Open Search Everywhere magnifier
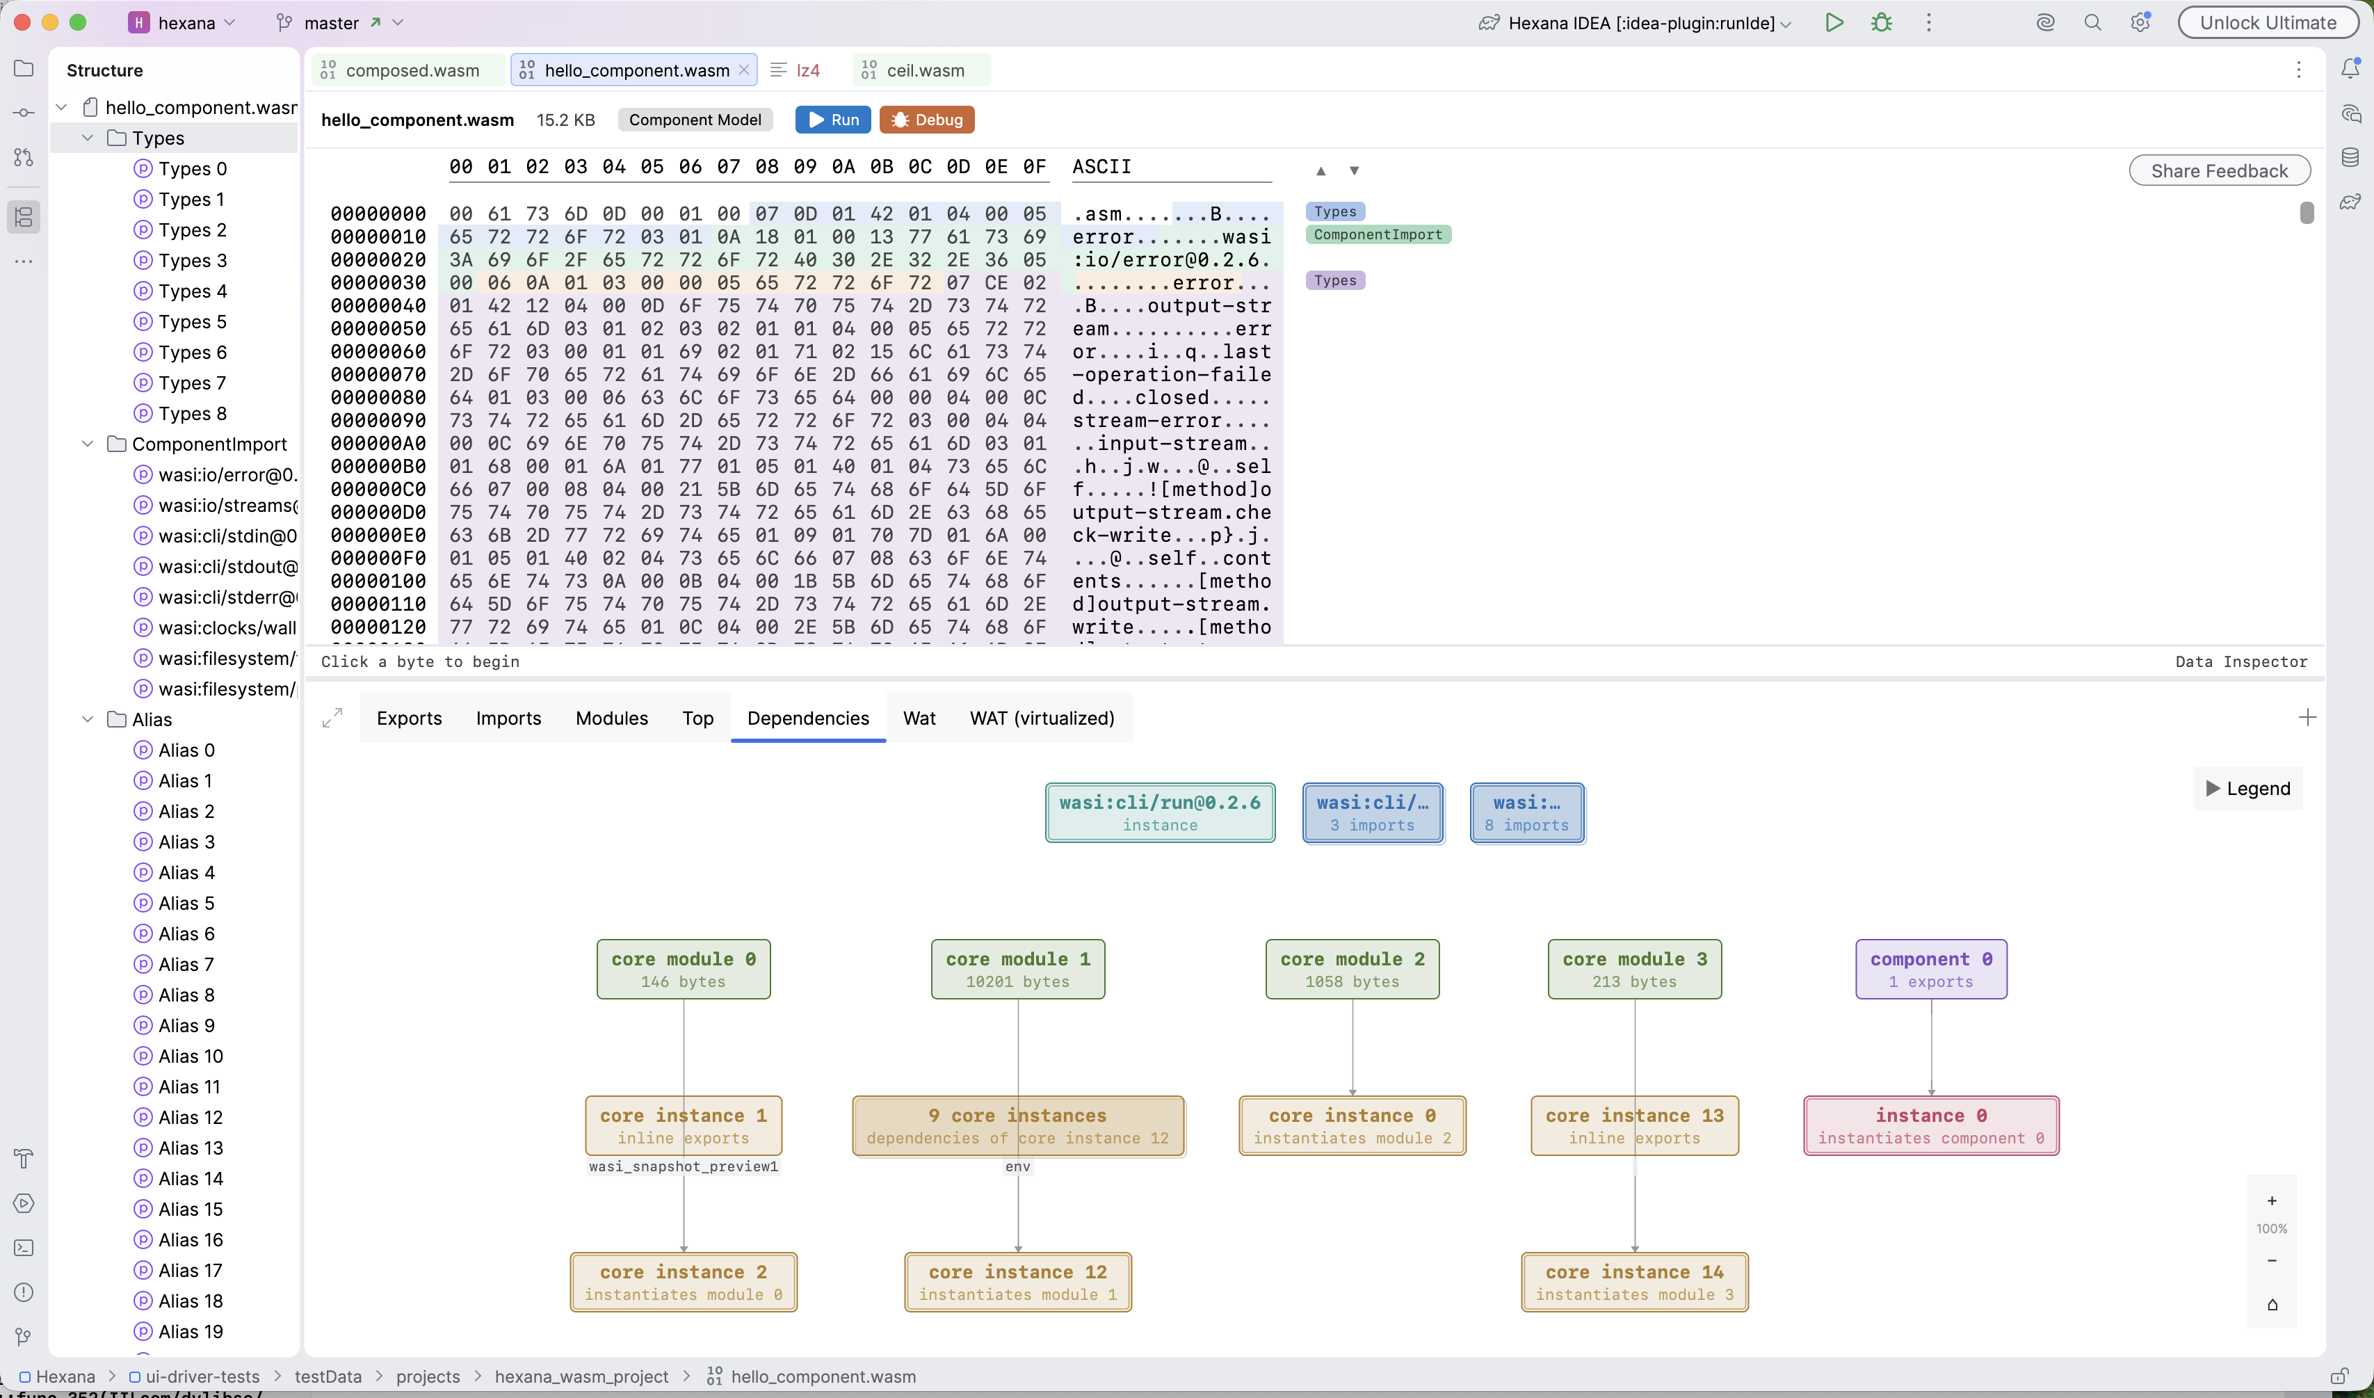The height and width of the screenshot is (1398, 2374). click(x=2092, y=23)
